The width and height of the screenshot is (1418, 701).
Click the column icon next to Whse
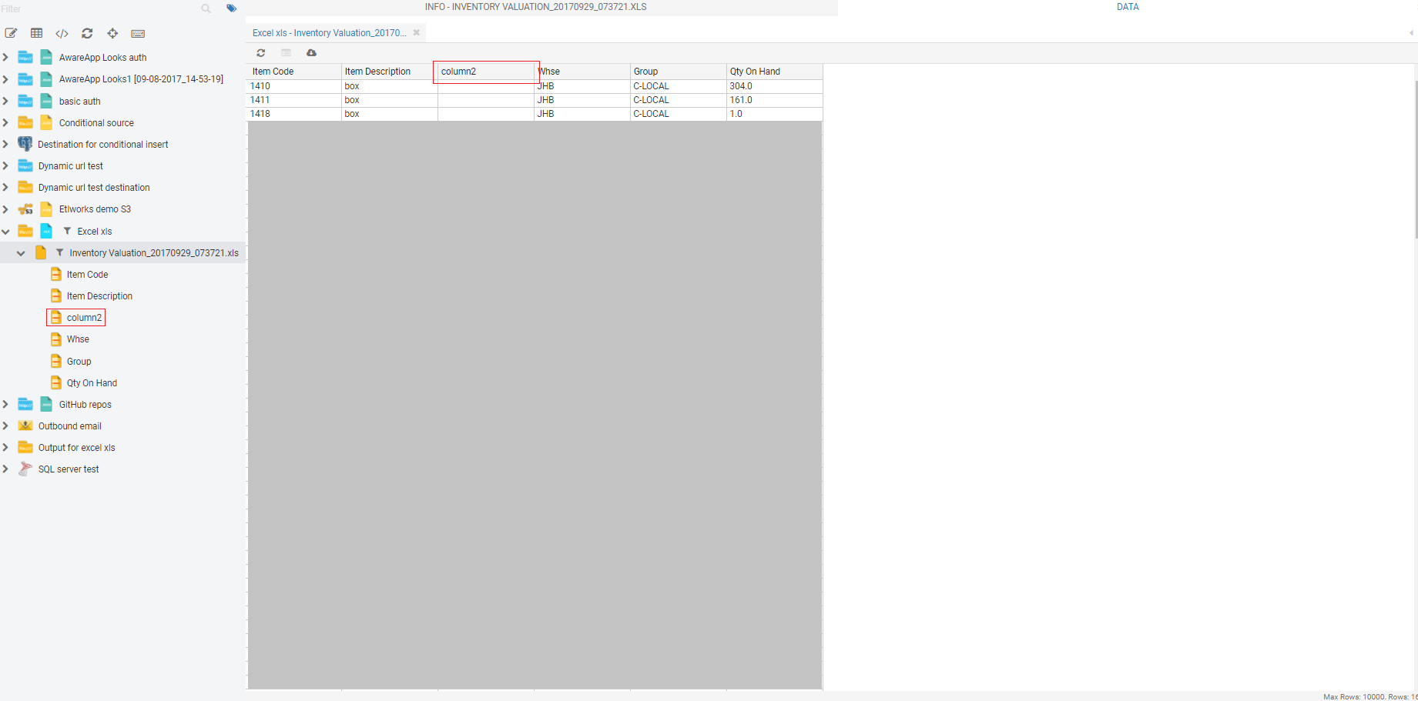pos(55,339)
